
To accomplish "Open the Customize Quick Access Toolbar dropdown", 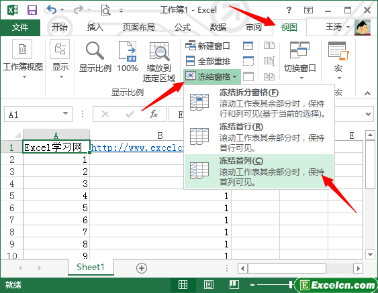I will click(122, 10).
